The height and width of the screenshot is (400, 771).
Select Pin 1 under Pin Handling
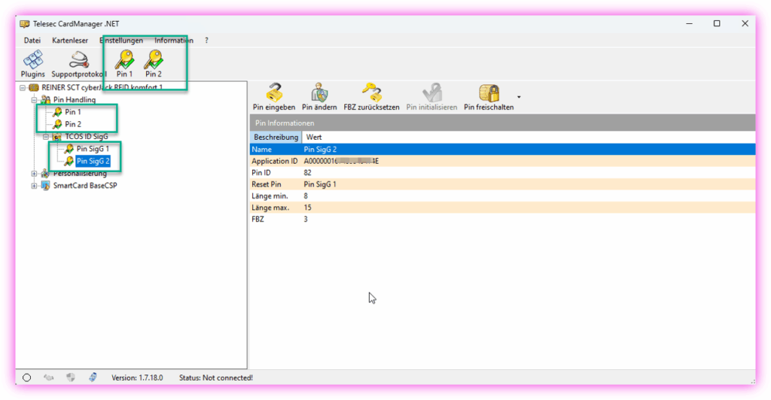73,112
